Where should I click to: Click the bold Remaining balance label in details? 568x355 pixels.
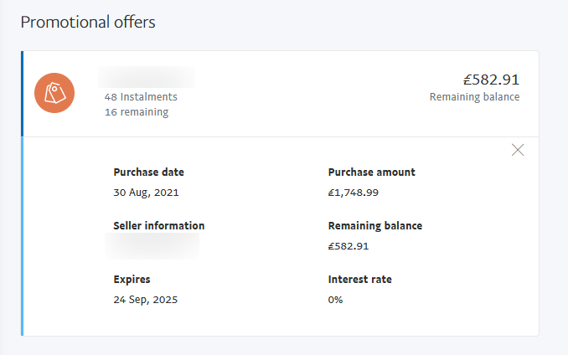[x=374, y=226]
